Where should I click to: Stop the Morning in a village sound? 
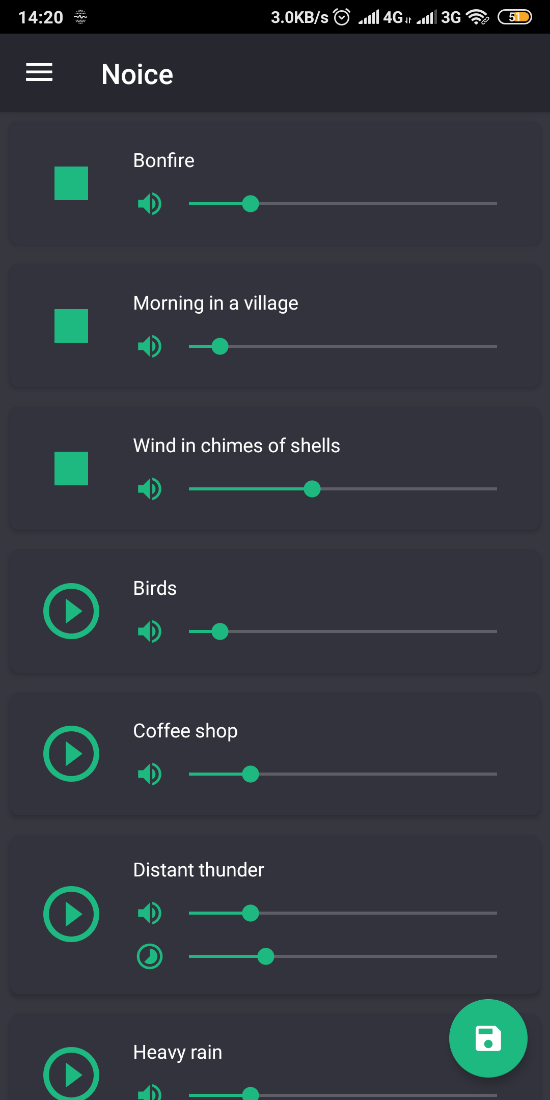71,326
